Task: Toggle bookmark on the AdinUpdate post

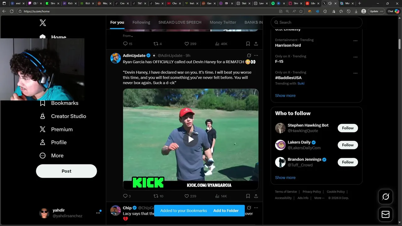Action: pyautogui.click(x=248, y=196)
